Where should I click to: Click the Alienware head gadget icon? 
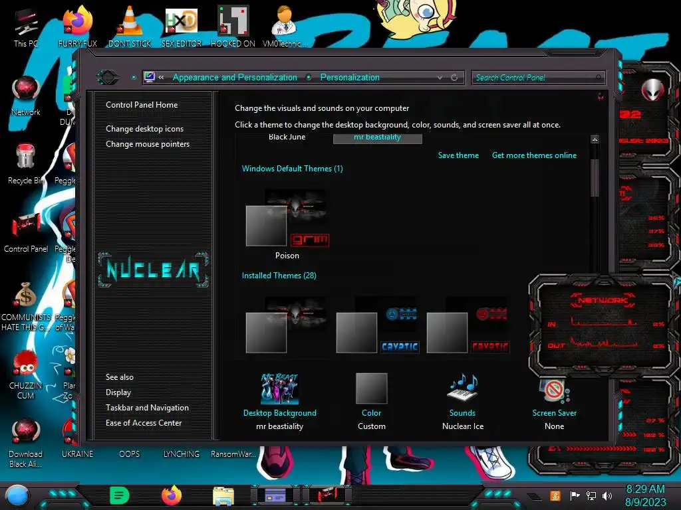pos(653,90)
